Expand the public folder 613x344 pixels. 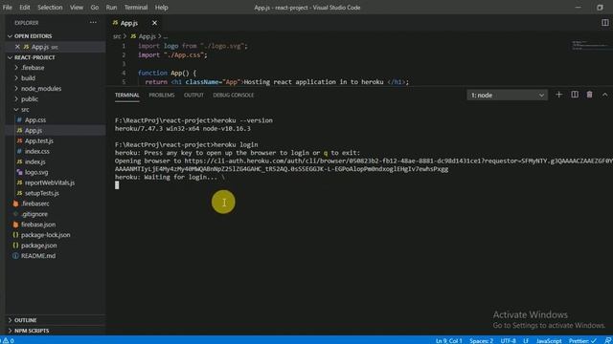coord(30,99)
